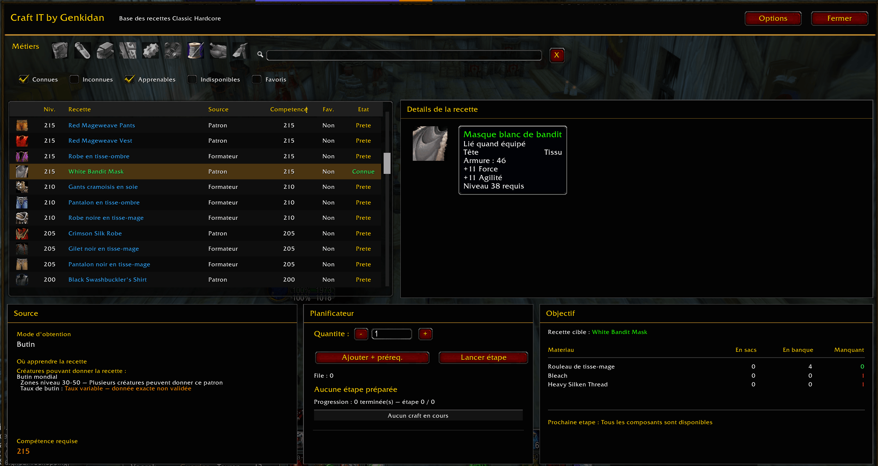This screenshot has width=878, height=466.
Task: Clear the search with the X button
Action: tap(557, 55)
